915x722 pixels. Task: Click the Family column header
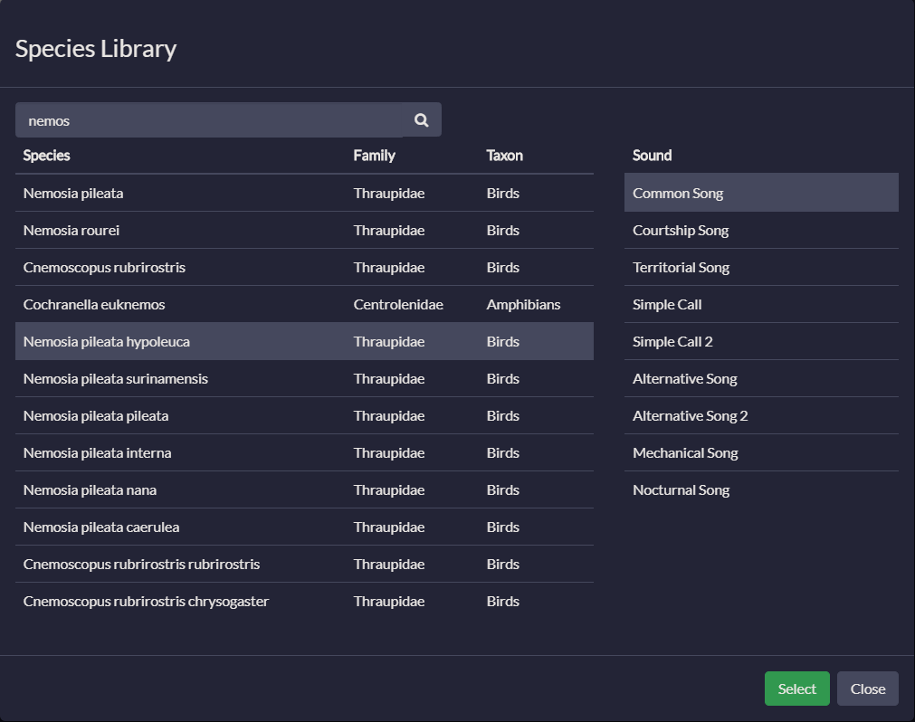[374, 155]
